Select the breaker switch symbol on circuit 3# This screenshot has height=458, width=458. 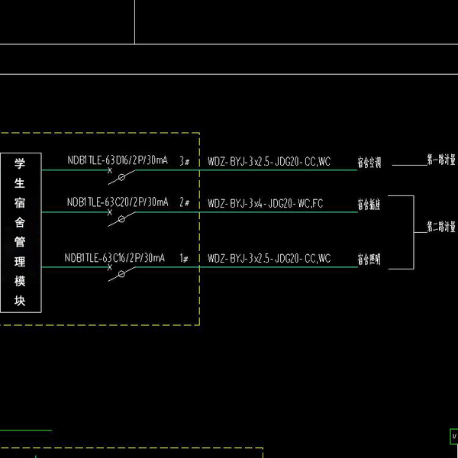121,176
